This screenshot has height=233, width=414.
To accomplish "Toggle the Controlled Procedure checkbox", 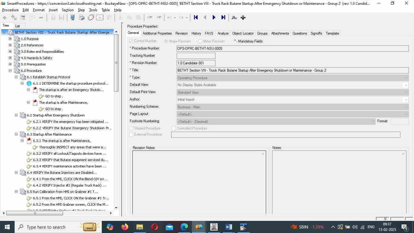I will point(174,128).
